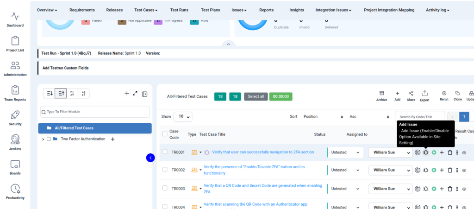Click the Select all button

[x=256, y=96]
